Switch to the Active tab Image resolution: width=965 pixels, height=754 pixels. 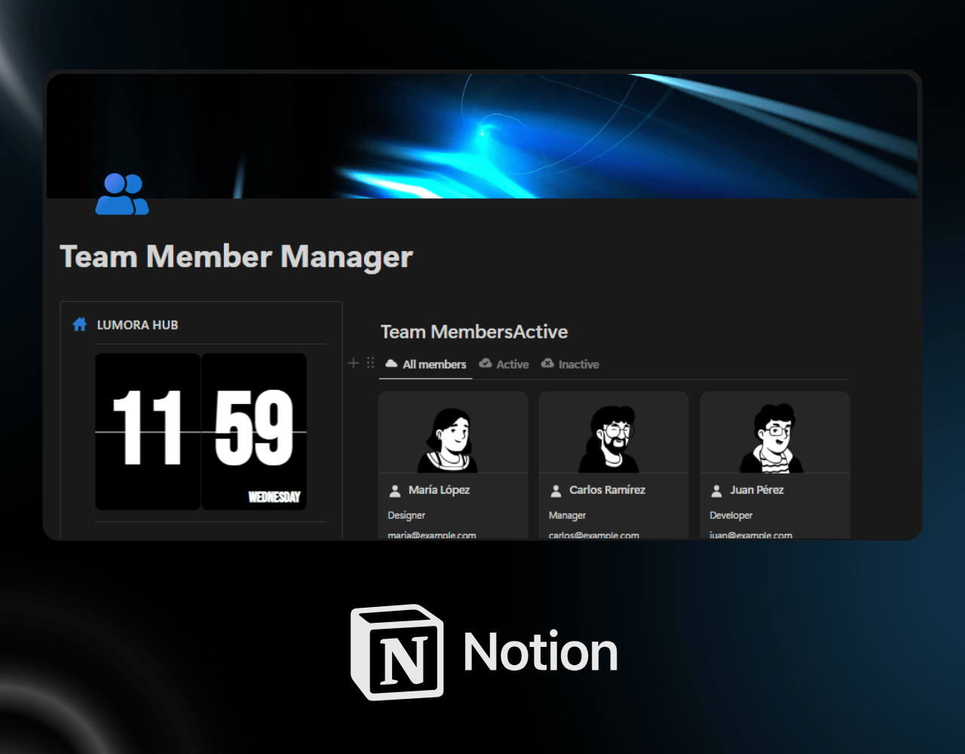pyautogui.click(x=504, y=364)
